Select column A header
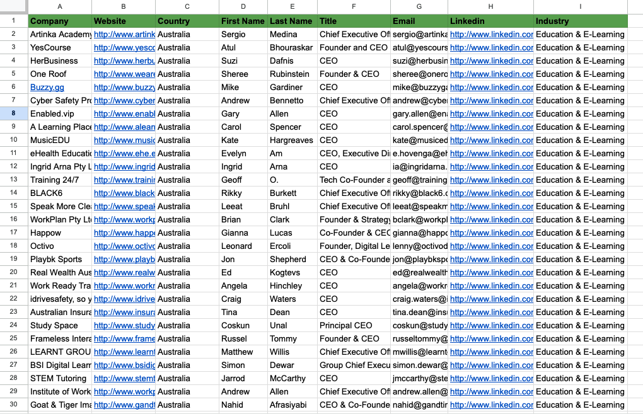 [x=60, y=6]
